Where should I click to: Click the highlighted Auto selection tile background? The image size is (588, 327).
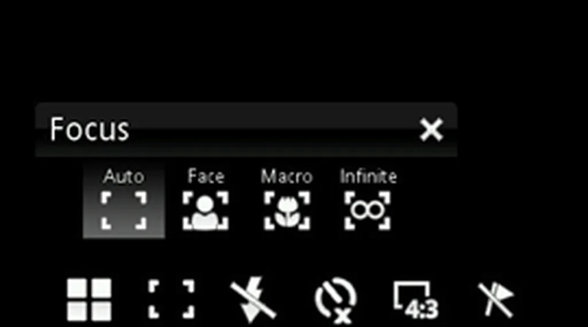(x=124, y=201)
